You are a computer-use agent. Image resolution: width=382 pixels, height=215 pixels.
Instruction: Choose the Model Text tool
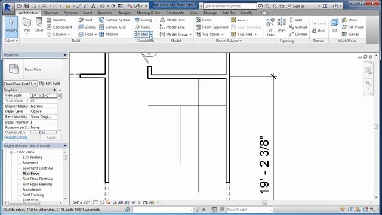click(172, 20)
